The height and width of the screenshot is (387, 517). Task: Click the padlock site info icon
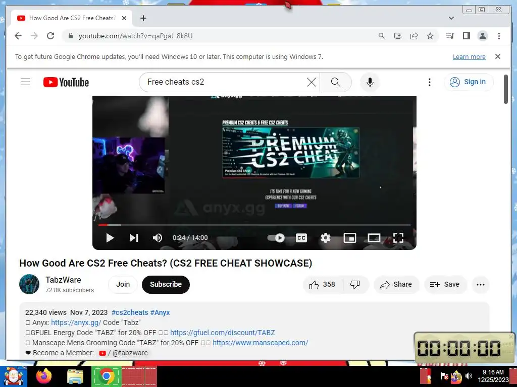70,36
